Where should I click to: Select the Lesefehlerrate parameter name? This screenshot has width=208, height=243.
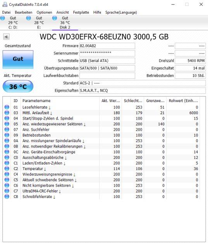pos(36,107)
